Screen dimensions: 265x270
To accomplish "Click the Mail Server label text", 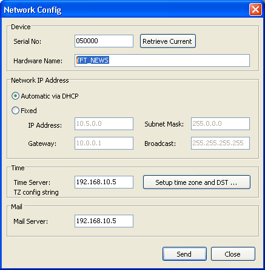I will pos(31,221).
